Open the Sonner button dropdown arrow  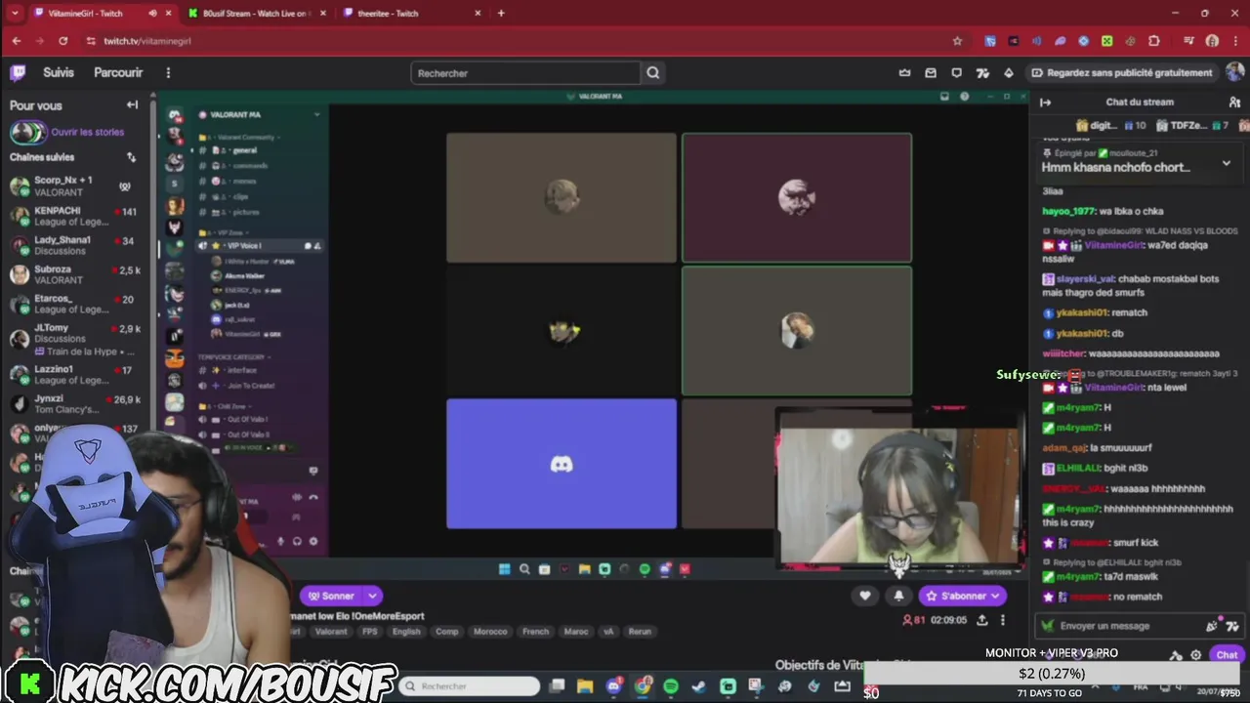(x=372, y=596)
